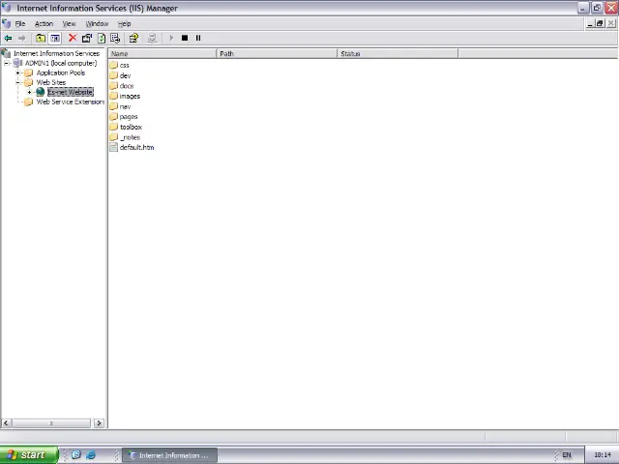Click the taskbar clock showing 18:14
619x464 pixels.
coord(603,455)
